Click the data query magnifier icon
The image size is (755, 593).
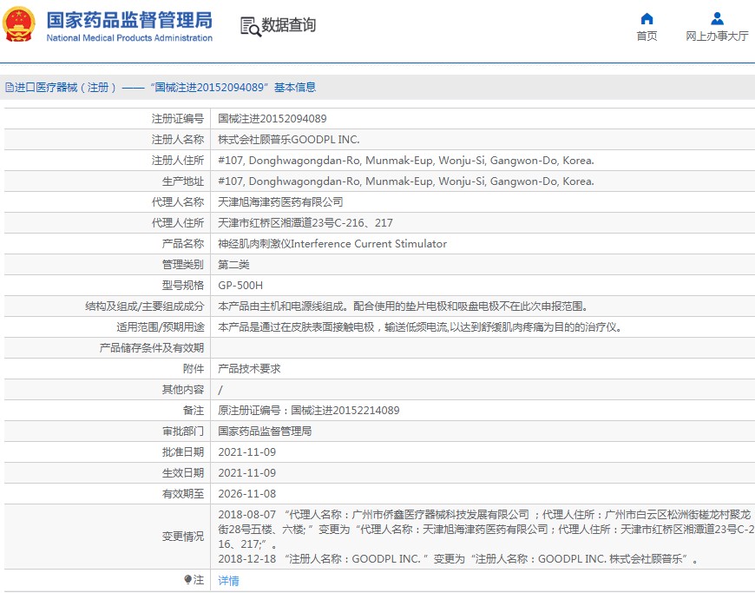250,26
